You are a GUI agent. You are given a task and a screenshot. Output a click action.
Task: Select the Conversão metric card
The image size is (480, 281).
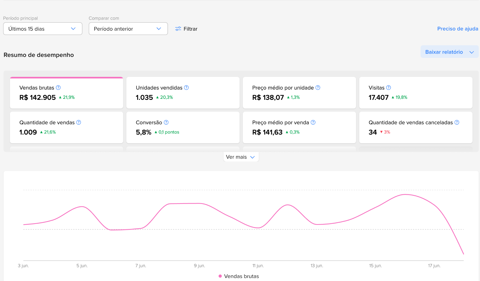183,127
